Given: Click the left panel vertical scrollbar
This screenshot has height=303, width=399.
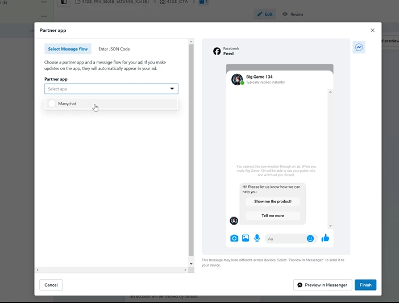Looking at the screenshot, I should coord(191,150).
